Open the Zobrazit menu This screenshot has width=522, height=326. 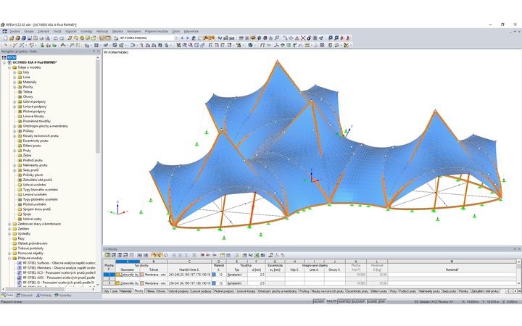[x=43, y=31]
